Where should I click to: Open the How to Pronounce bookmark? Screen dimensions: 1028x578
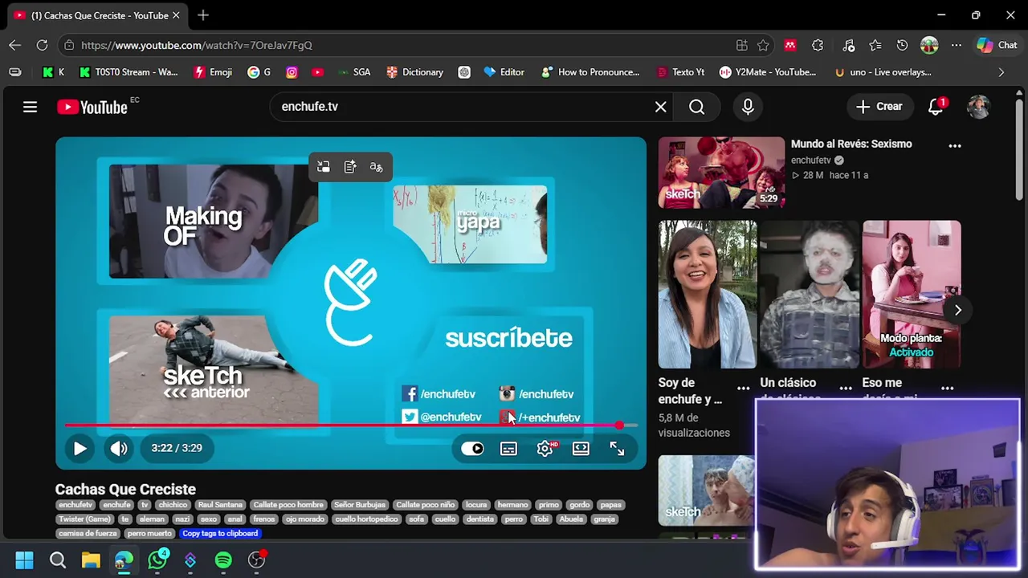pos(590,72)
